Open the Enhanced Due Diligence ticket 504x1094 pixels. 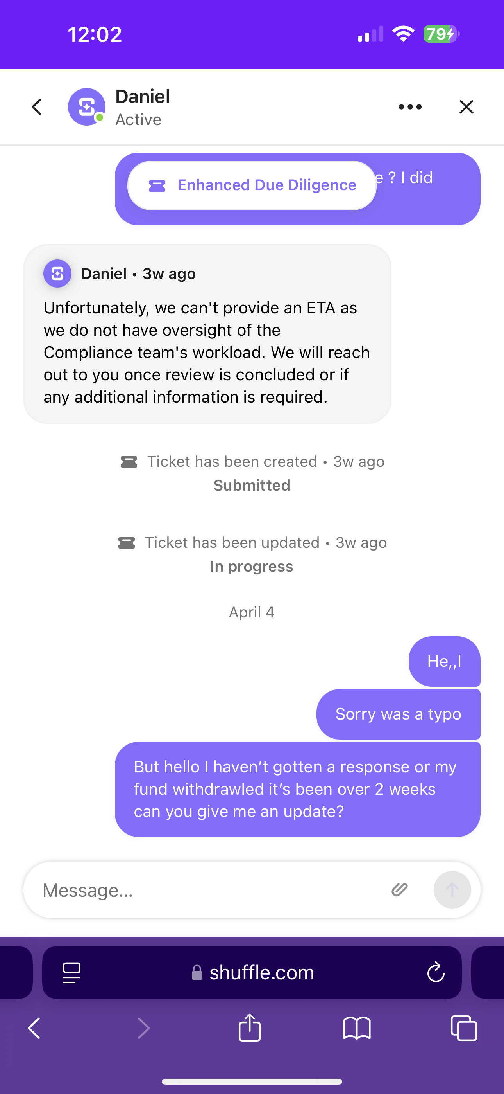click(x=252, y=185)
